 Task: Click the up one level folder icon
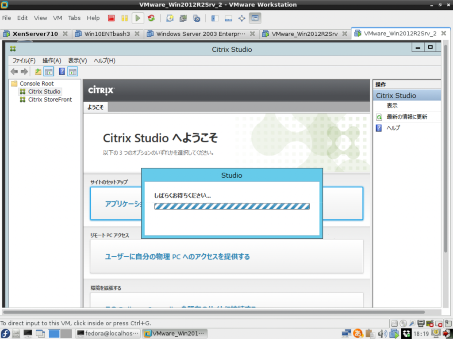pos(38,72)
